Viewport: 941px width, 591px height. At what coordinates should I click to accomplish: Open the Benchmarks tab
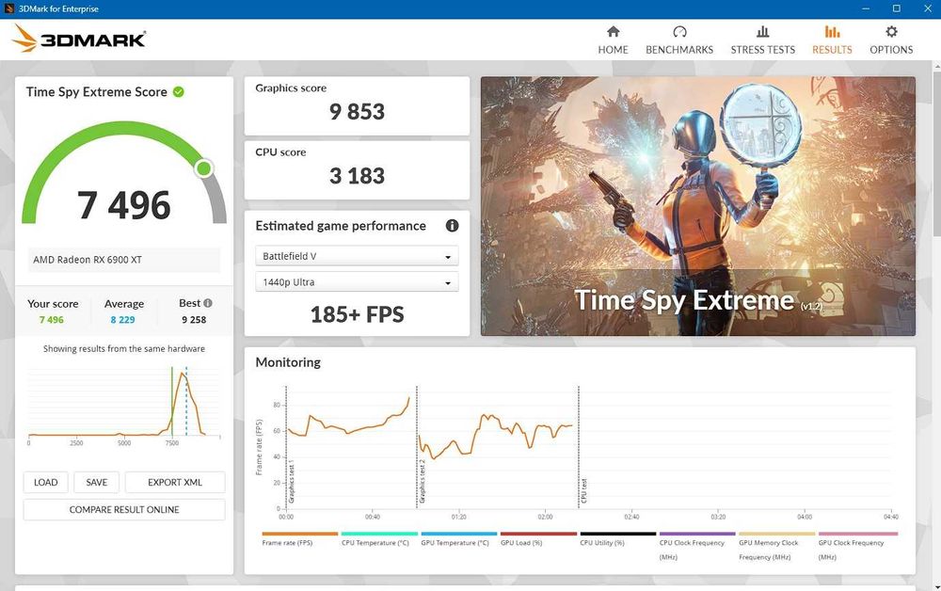click(679, 40)
